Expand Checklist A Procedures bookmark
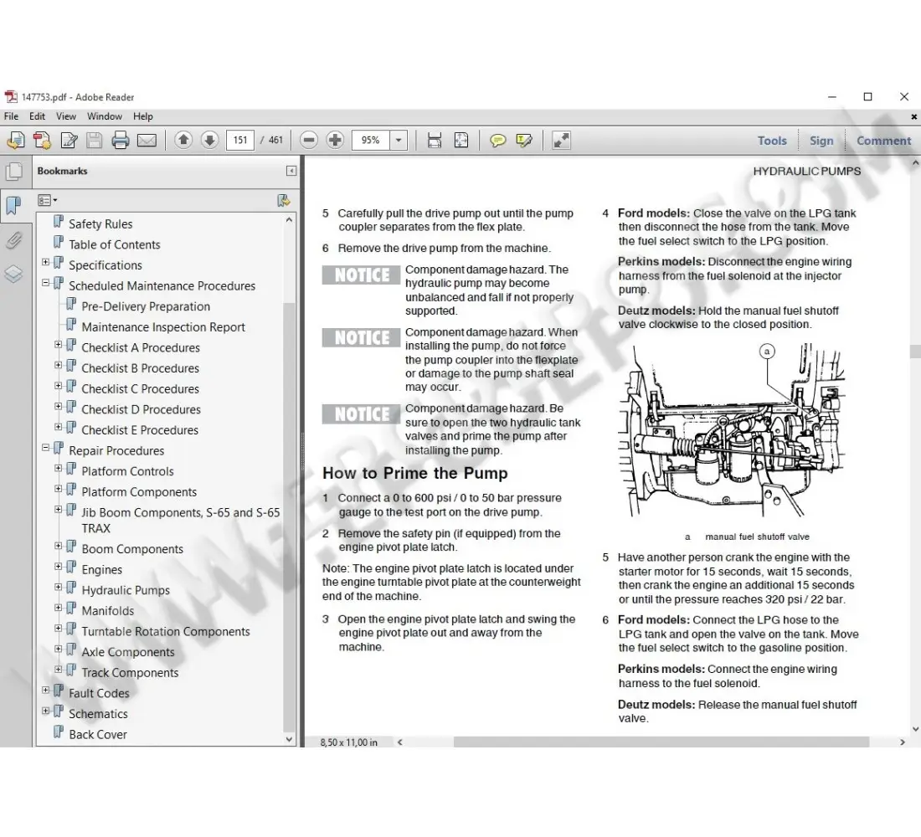The image size is (921, 837). point(58,344)
